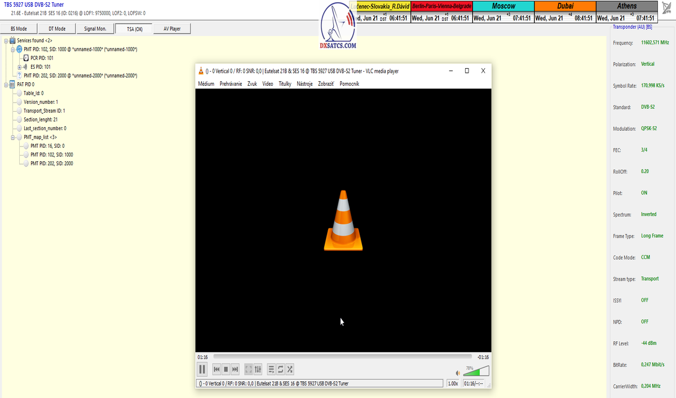Click the 'BS Mode' button

[x=19, y=29]
